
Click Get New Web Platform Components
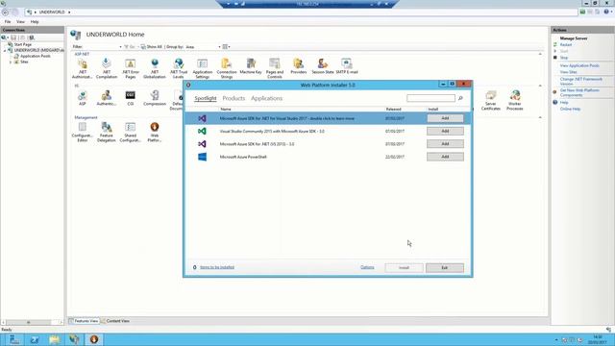pyautogui.click(x=579, y=92)
